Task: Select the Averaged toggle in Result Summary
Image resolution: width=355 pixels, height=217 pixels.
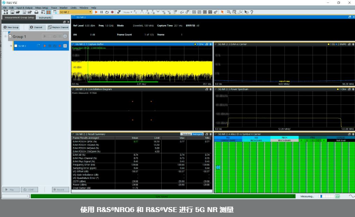Action: click(197, 134)
